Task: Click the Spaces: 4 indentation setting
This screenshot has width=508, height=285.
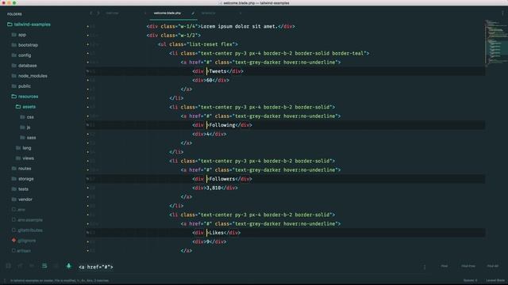Action: [470, 280]
